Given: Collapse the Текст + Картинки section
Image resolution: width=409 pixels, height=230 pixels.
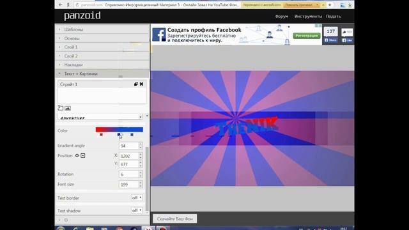Looking at the screenshot, I should click(102, 74).
